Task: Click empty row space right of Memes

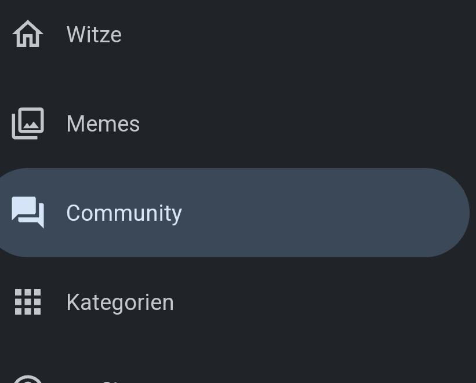Action: pyautogui.click(x=290, y=124)
